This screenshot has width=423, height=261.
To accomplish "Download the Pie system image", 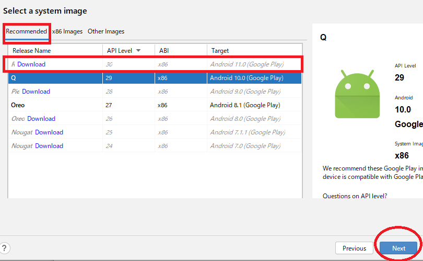I will pos(36,92).
